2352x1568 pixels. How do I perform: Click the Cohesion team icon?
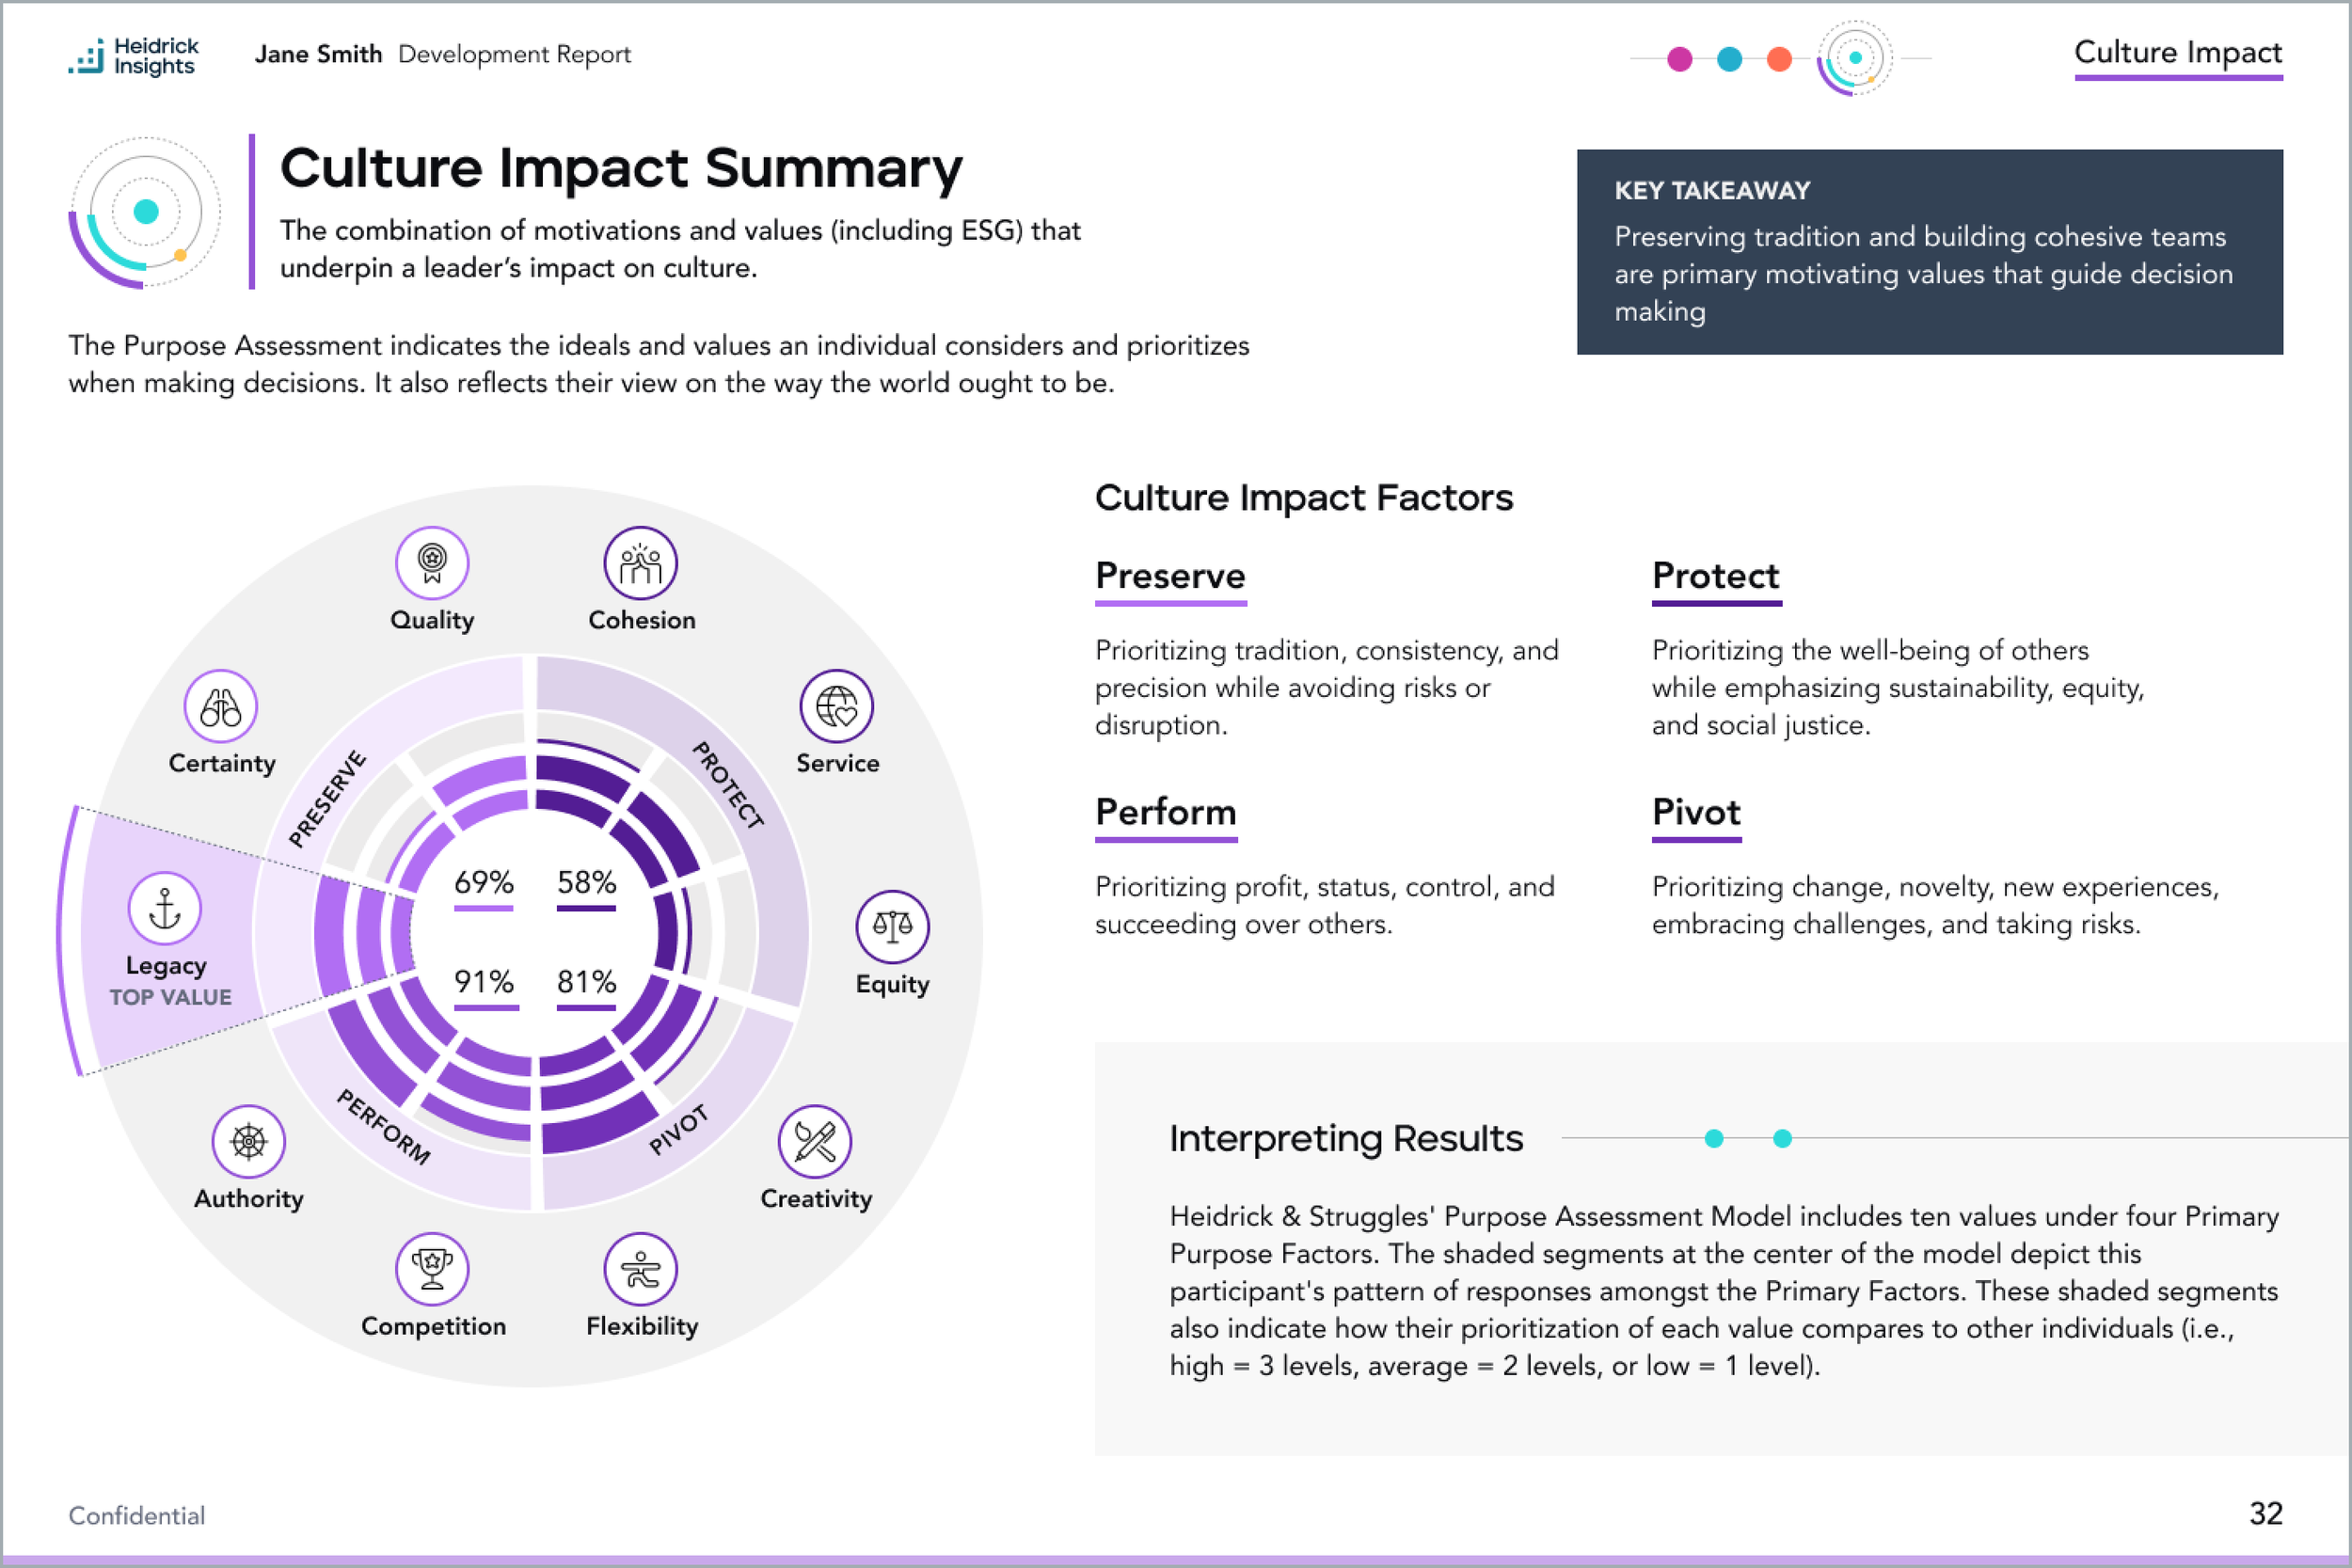[640, 563]
